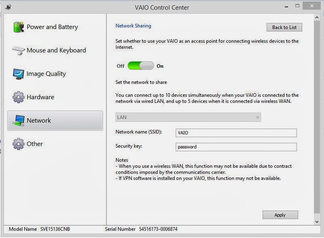
Task: Click the Hardware gear icon
Action: tap(19, 97)
